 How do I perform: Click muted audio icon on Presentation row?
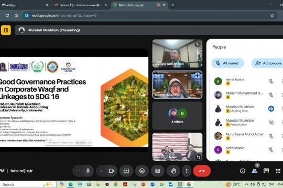click(271, 122)
